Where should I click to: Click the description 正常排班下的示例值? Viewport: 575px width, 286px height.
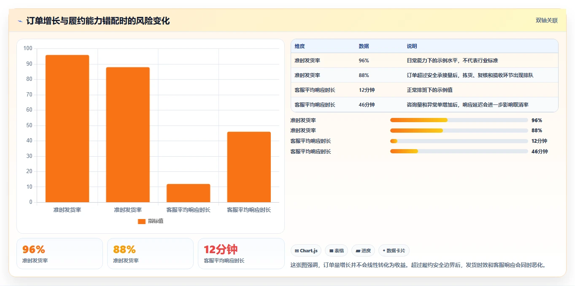click(429, 90)
